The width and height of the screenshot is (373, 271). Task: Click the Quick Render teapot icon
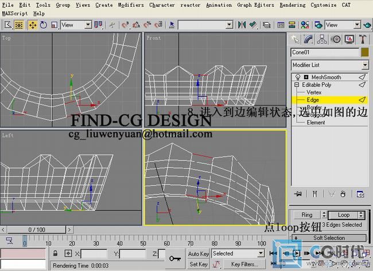tap(367, 25)
